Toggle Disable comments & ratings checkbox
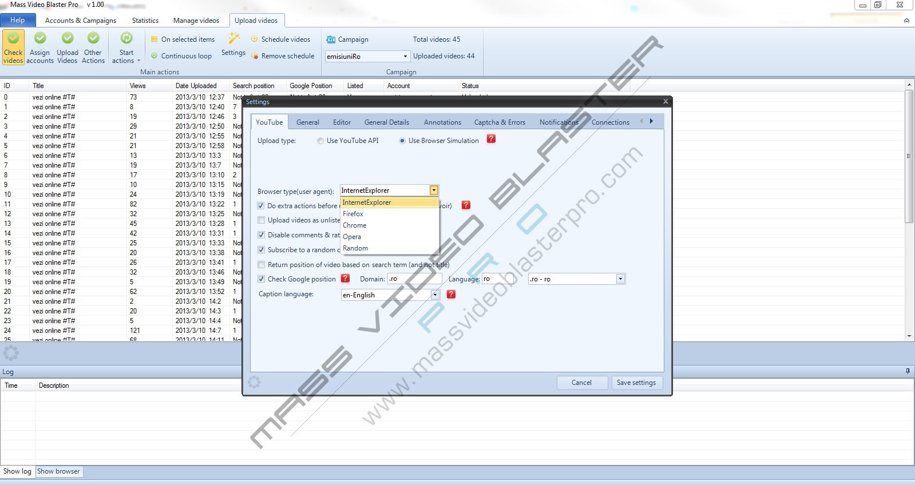 coord(261,235)
